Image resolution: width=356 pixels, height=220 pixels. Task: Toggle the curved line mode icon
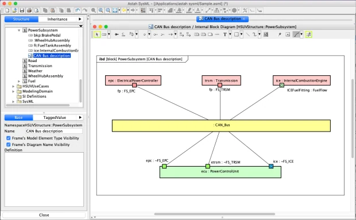[296, 34]
